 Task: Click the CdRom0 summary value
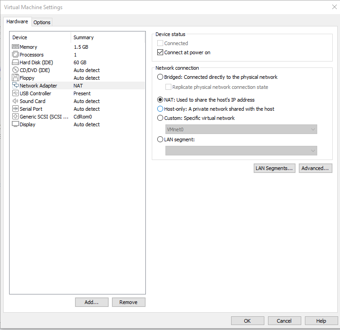coord(82,117)
